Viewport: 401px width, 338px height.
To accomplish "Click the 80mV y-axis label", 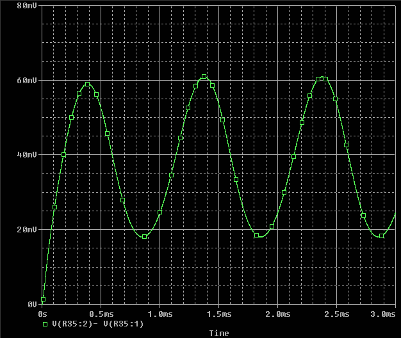I will (27, 6).
